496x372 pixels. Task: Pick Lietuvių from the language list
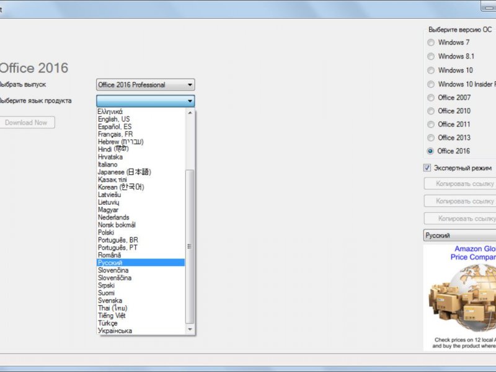[x=141, y=203]
